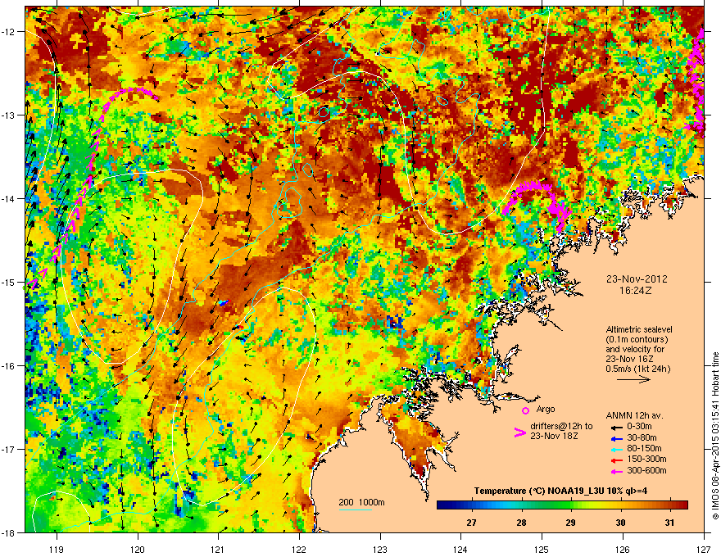The width and height of the screenshot is (721, 557).
Task: Click the '0-30m' depth label
Action: coord(639,427)
